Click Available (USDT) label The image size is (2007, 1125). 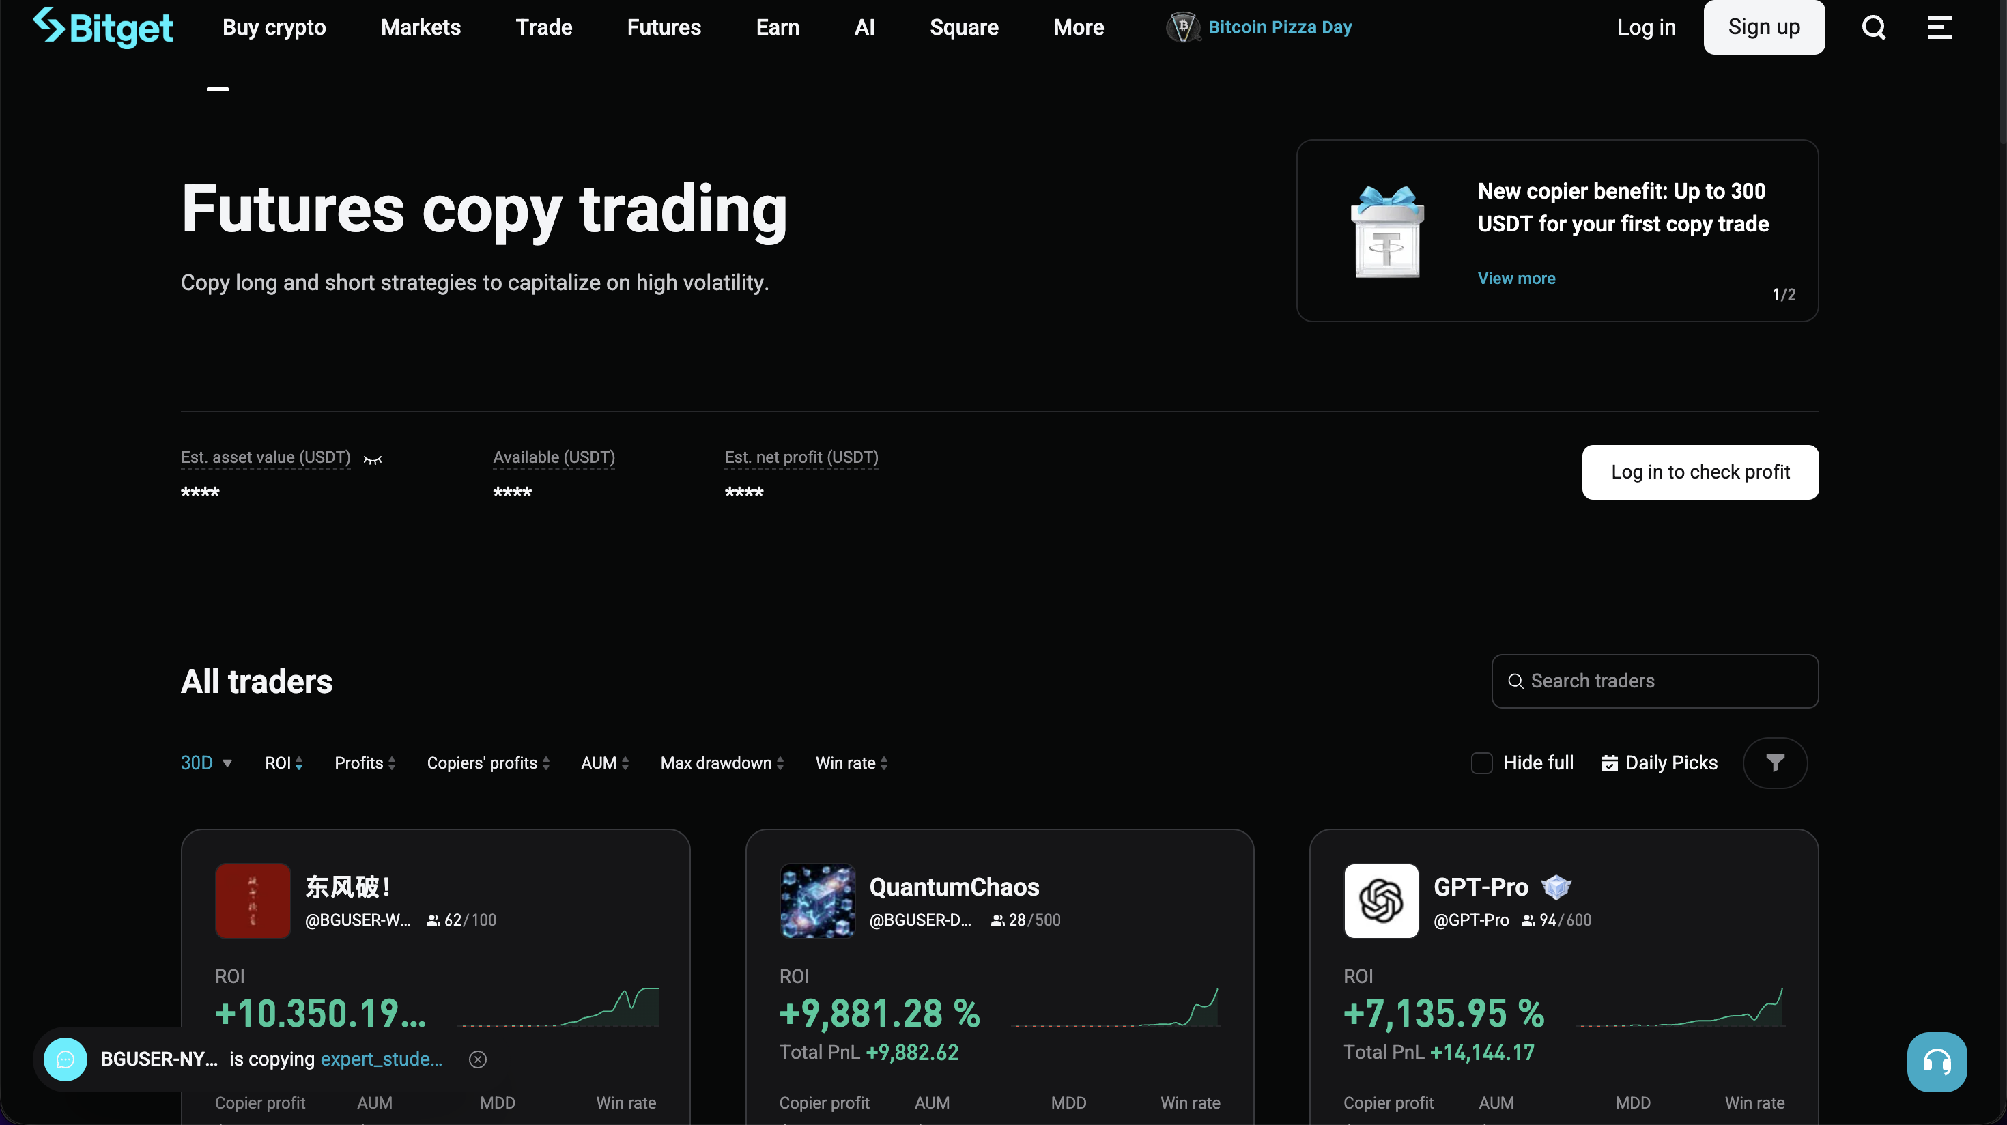pos(554,457)
